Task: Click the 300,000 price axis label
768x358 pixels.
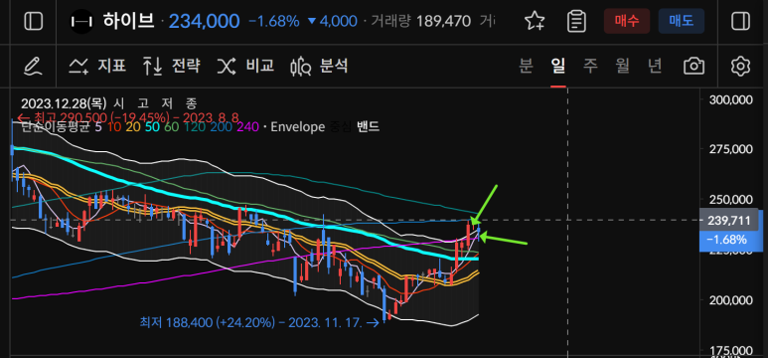Action: click(730, 99)
